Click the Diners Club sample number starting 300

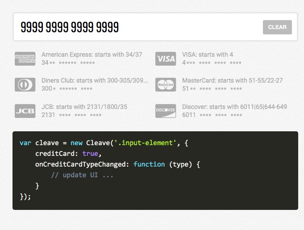point(67,88)
